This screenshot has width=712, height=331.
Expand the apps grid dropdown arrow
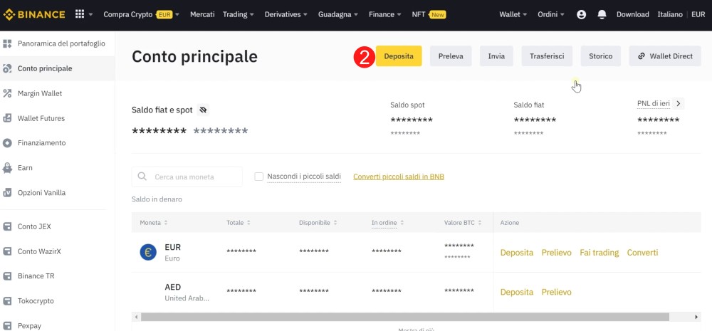point(91,14)
